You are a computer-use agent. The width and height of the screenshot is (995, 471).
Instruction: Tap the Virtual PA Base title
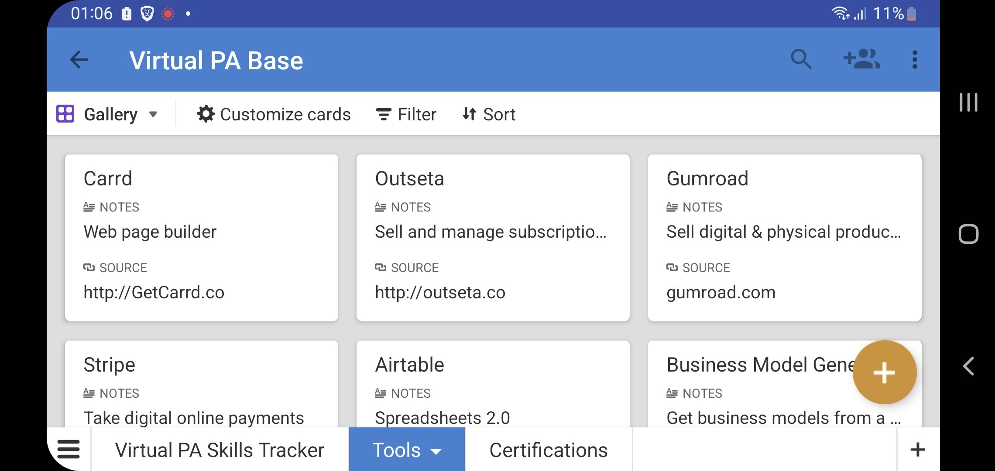click(216, 60)
